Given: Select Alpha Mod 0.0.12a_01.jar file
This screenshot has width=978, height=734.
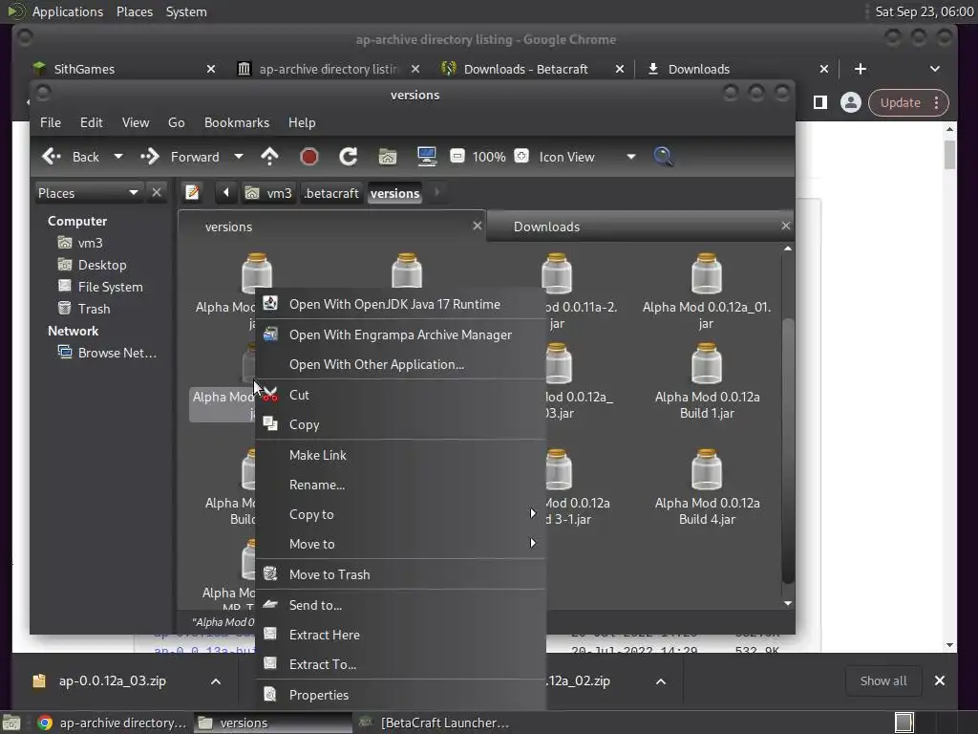Looking at the screenshot, I should tap(706, 291).
